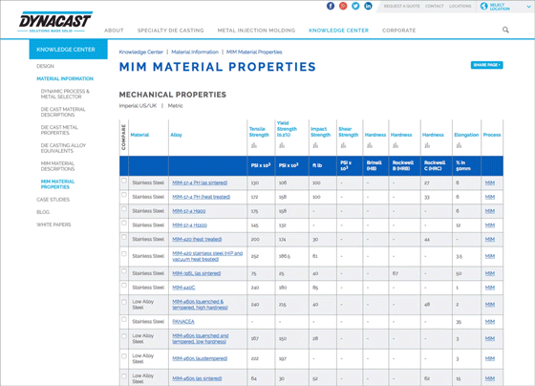
Task: Click the Contact link in top bar
Action: click(x=435, y=6)
